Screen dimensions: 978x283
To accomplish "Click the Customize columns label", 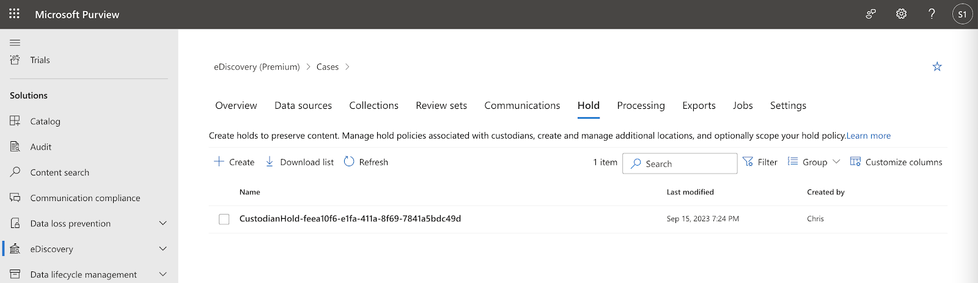I will coord(904,162).
